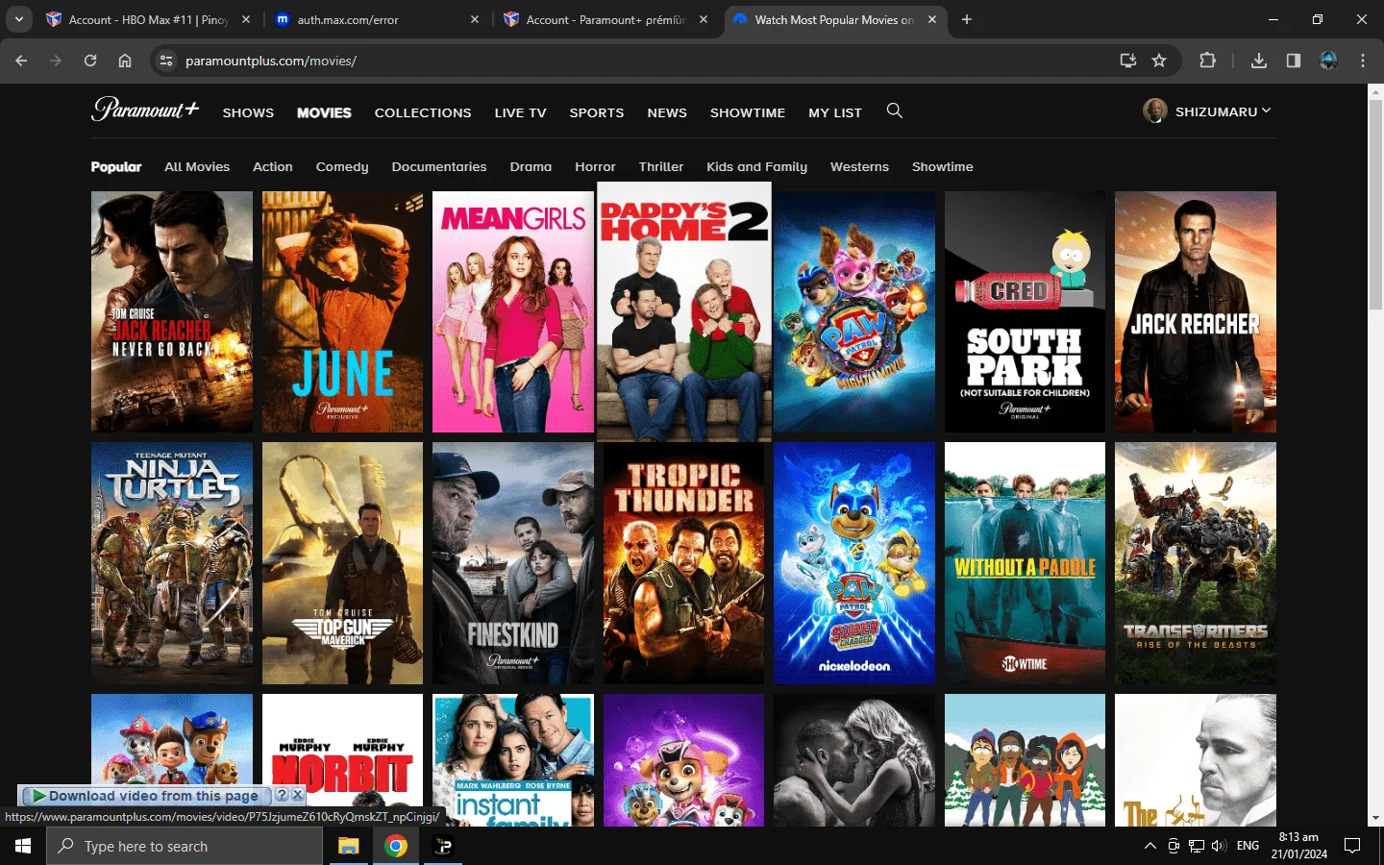Go back using browser back arrow
The width and height of the screenshot is (1384, 865).
pos(21,61)
